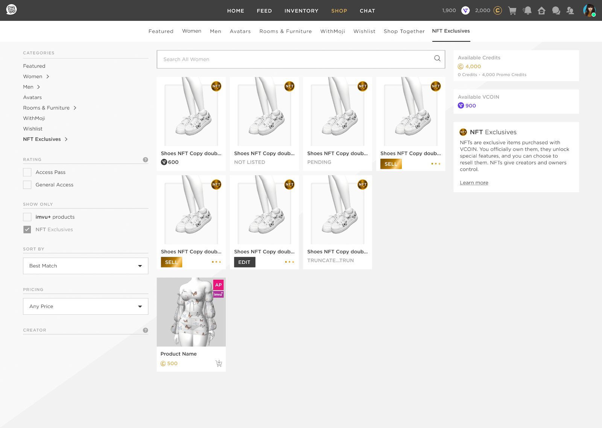Click the VCOIN balance icon in header

click(x=465, y=11)
